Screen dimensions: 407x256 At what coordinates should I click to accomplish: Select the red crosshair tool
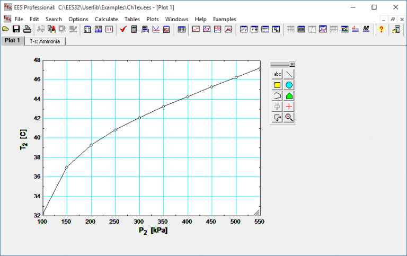pyautogui.click(x=289, y=107)
